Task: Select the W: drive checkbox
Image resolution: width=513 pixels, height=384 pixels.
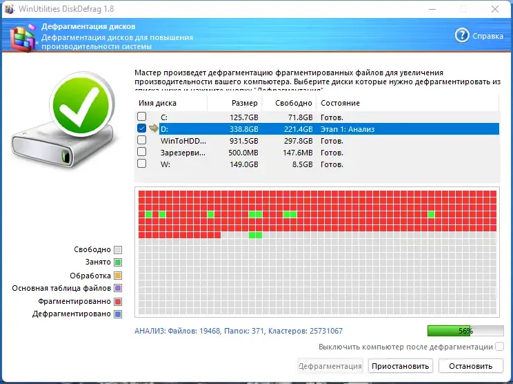Action: [x=141, y=164]
